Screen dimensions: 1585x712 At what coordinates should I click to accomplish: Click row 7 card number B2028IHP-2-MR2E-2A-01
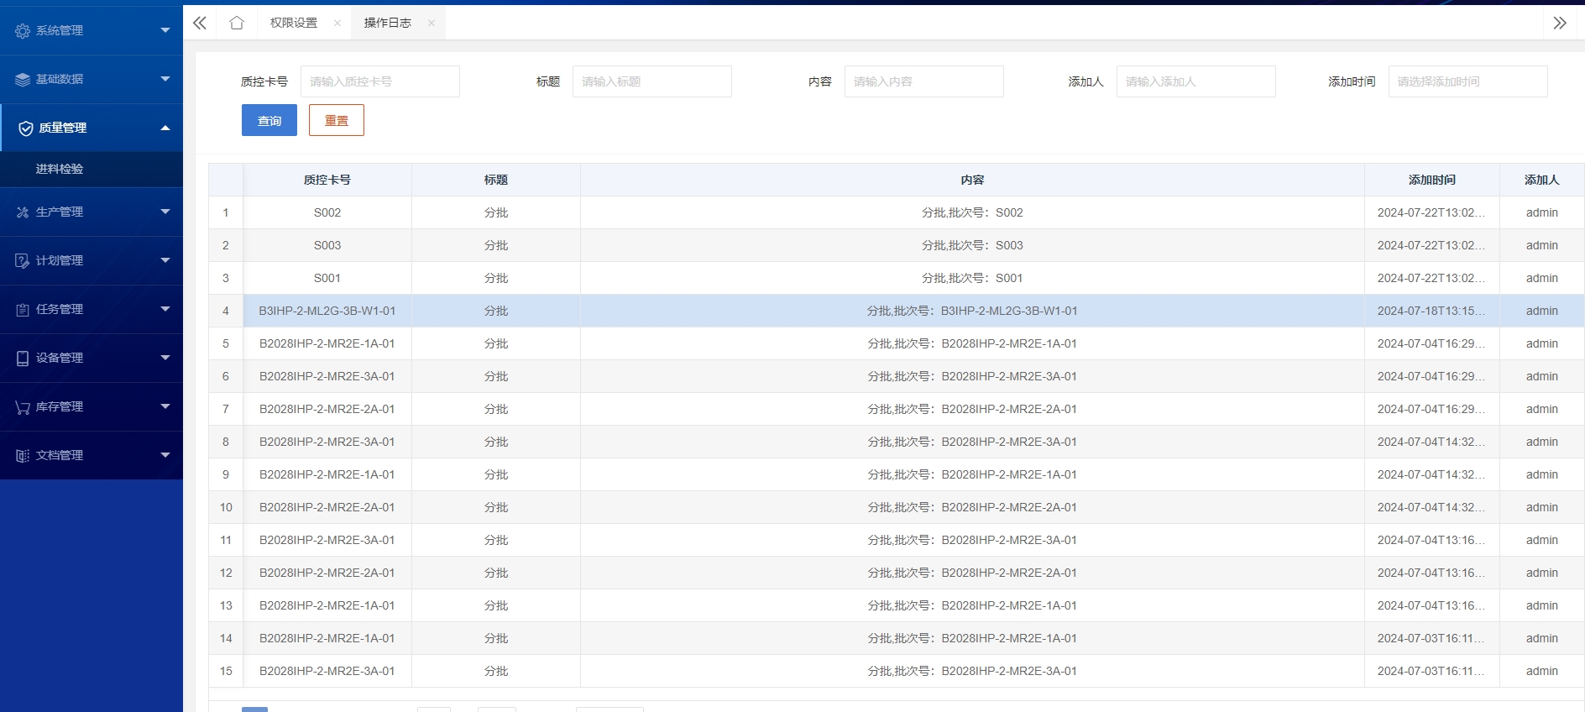(327, 409)
